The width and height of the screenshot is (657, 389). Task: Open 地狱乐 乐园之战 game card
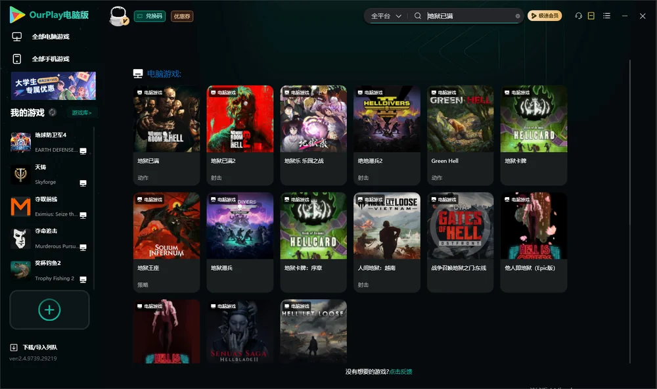pos(313,135)
